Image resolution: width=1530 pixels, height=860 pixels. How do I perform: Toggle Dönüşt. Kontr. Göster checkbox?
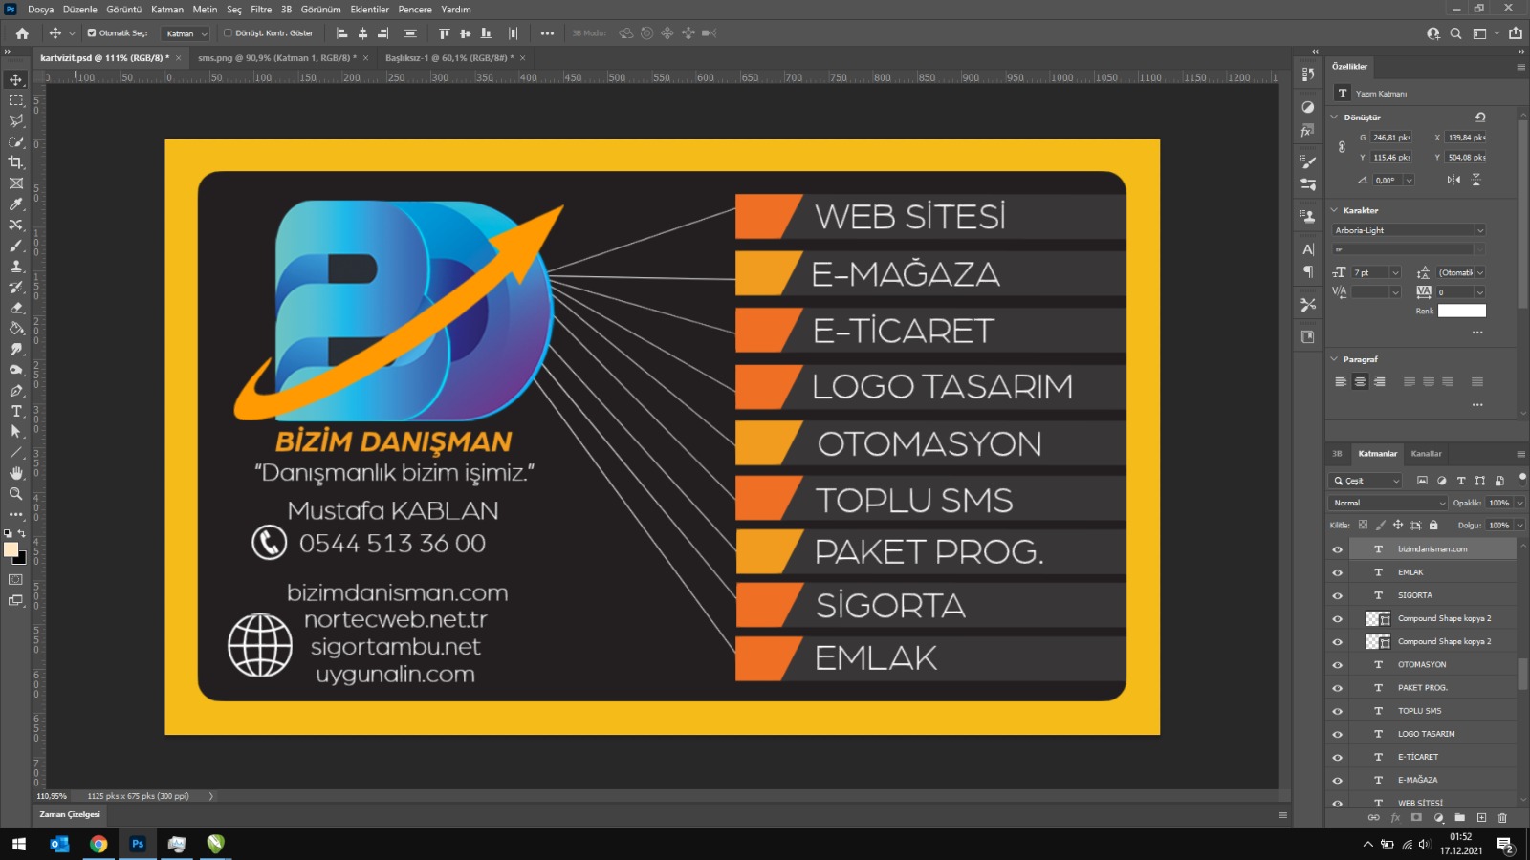pyautogui.click(x=228, y=33)
